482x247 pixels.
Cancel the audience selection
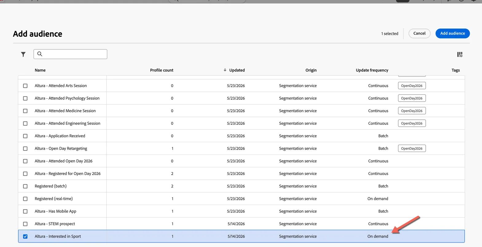click(419, 33)
